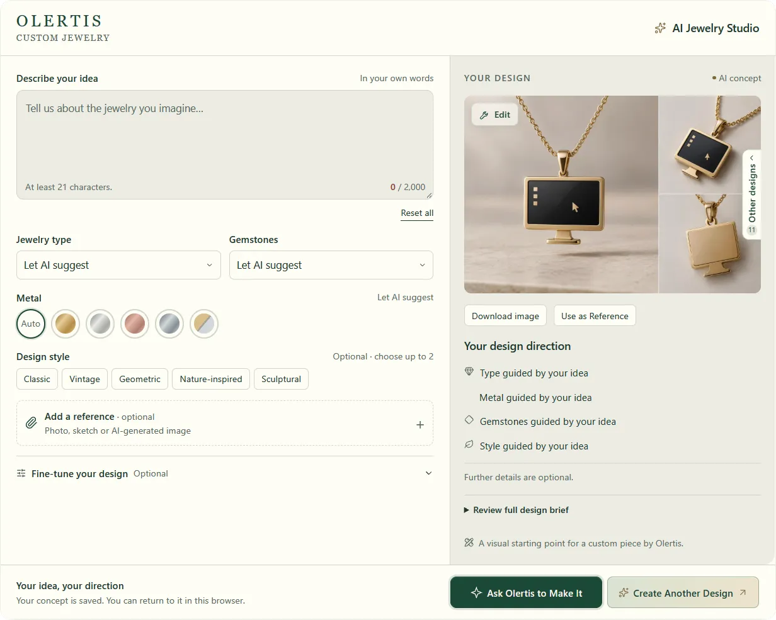Click the 11 count badge on Other designs
Screen dimensions: 776x620
751,230
